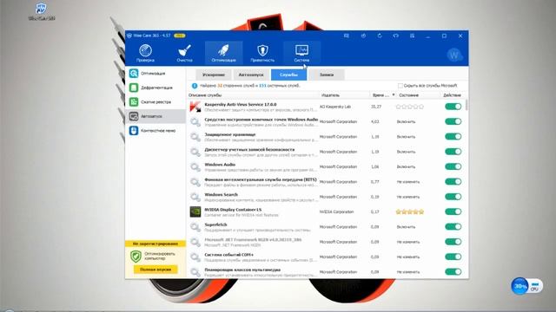The height and width of the screenshot is (312, 556).
Task: Check Скрыть все службы Microsoft box
Action: pyautogui.click(x=400, y=86)
